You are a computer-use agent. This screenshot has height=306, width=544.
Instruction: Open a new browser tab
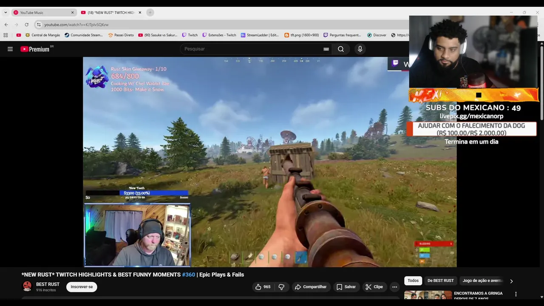(150, 13)
